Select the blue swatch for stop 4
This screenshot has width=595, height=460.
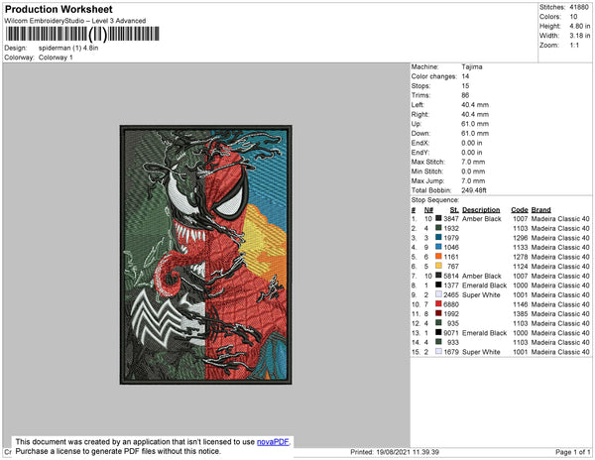[x=438, y=247]
